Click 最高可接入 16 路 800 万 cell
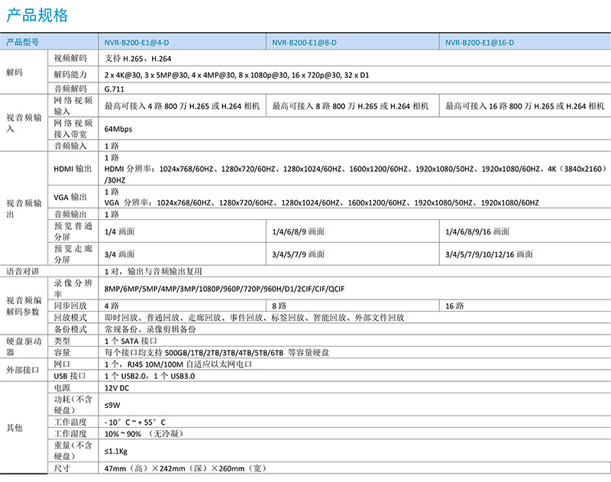Image resolution: width=611 pixels, height=482 pixels. click(x=525, y=105)
